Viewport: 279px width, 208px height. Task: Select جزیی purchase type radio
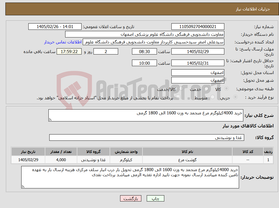[235, 97]
